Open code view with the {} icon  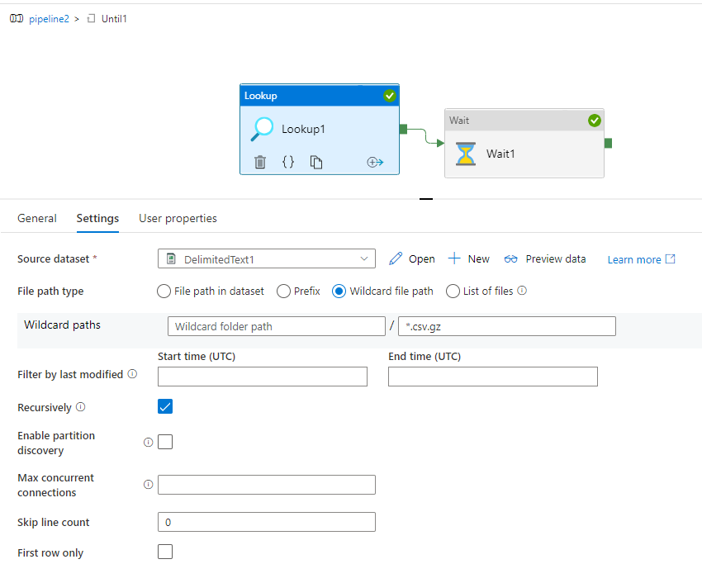point(288,162)
